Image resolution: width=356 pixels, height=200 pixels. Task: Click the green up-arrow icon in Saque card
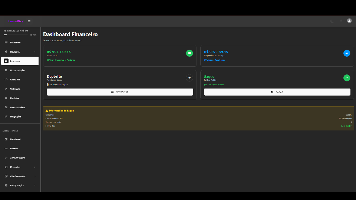[x=346, y=78]
